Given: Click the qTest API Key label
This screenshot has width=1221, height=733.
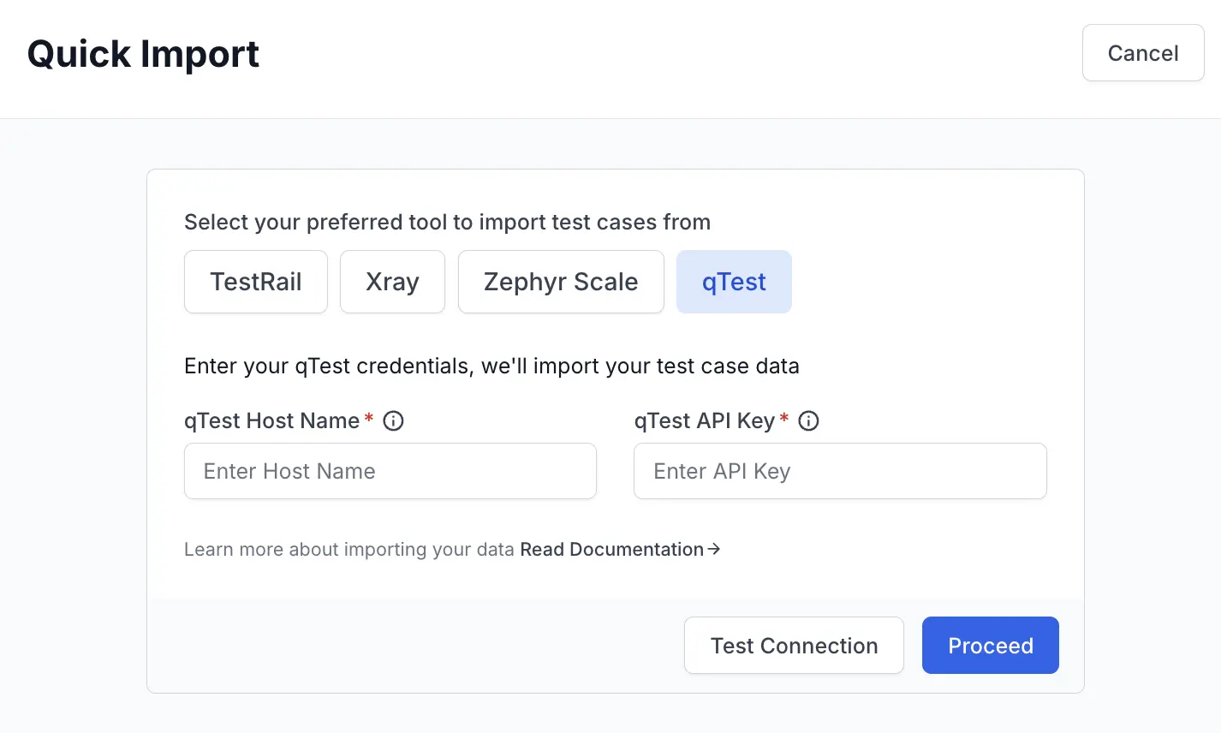Looking at the screenshot, I should [x=704, y=421].
